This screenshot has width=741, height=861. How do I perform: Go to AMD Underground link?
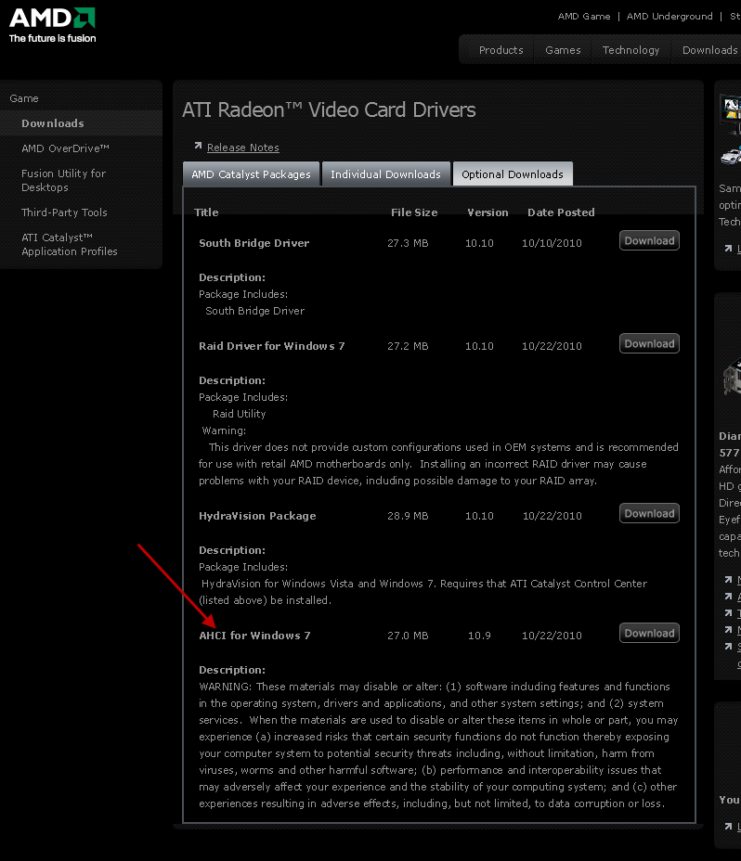669,17
